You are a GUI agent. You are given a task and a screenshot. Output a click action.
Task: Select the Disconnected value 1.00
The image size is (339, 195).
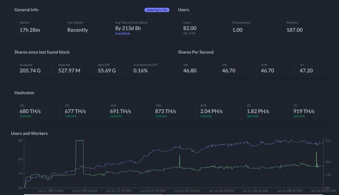coord(237,30)
